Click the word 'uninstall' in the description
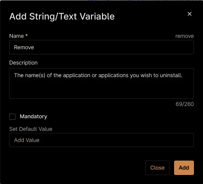This screenshot has width=203, height=184. tap(170, 75)
